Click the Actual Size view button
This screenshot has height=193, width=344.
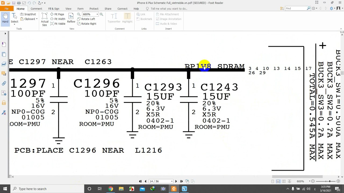(x=45, y=20)
